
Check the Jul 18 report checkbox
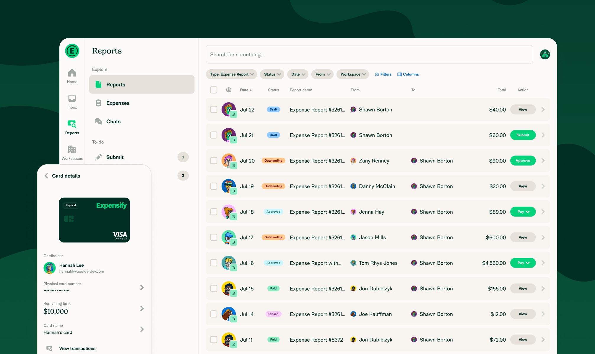coord(214,212)
